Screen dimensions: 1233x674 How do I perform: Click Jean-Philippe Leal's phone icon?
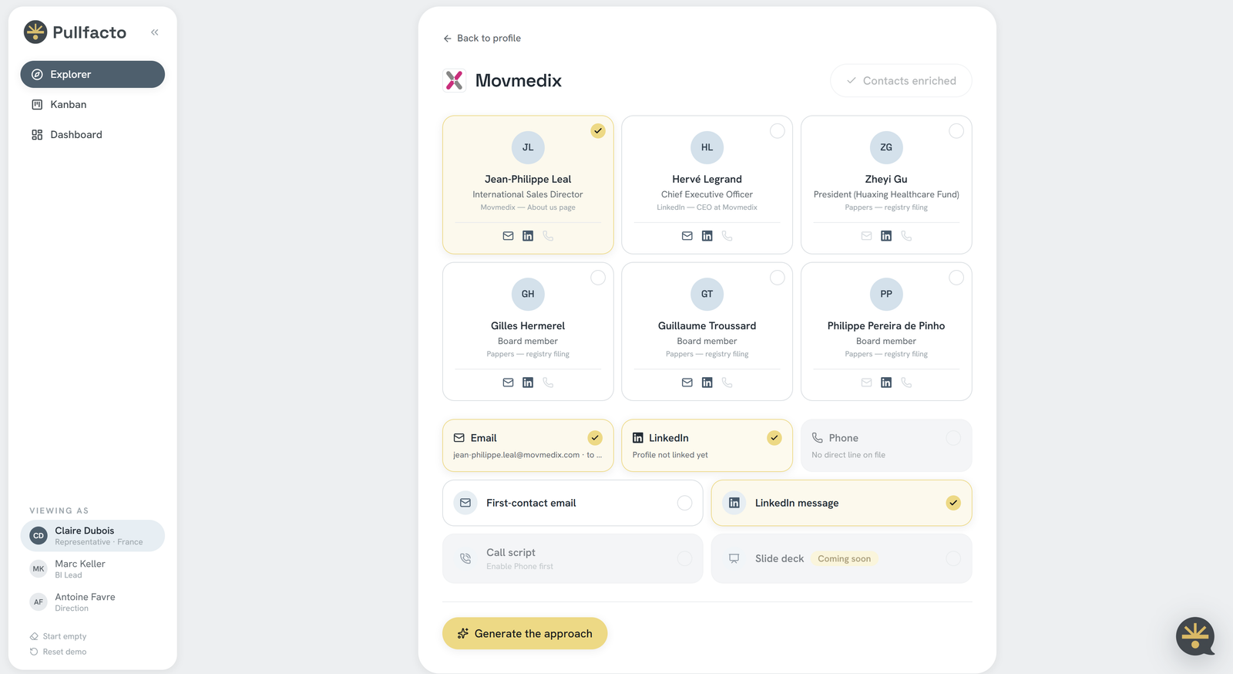[x=548, y=236]
